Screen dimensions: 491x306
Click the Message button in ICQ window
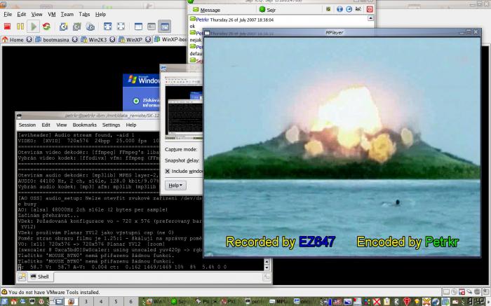click(206, 10)
